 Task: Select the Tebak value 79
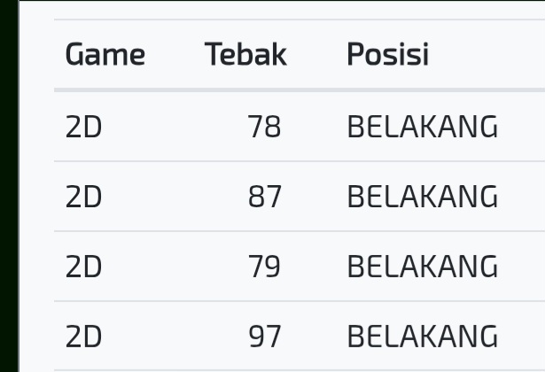[264, 267]
